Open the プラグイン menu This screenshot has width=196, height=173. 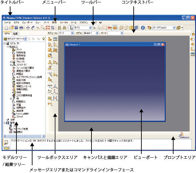point(84,22)
